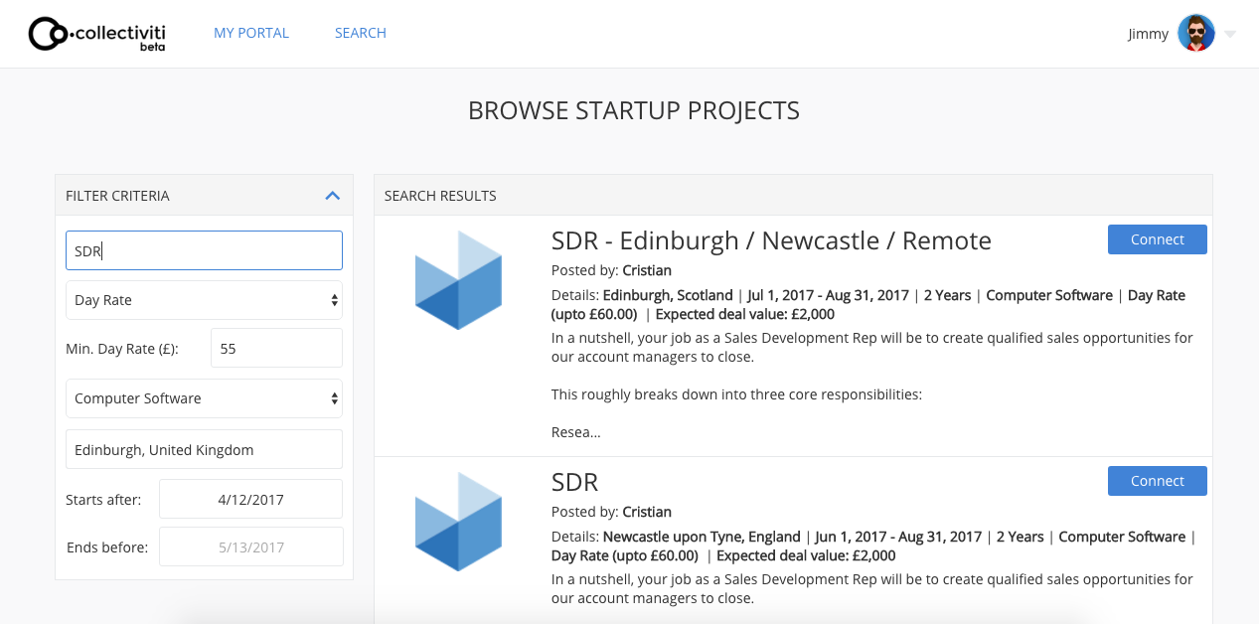Screen dimensions: 1259x624
Task: Click the Starts after label
Action: click(x=103, y=500)
